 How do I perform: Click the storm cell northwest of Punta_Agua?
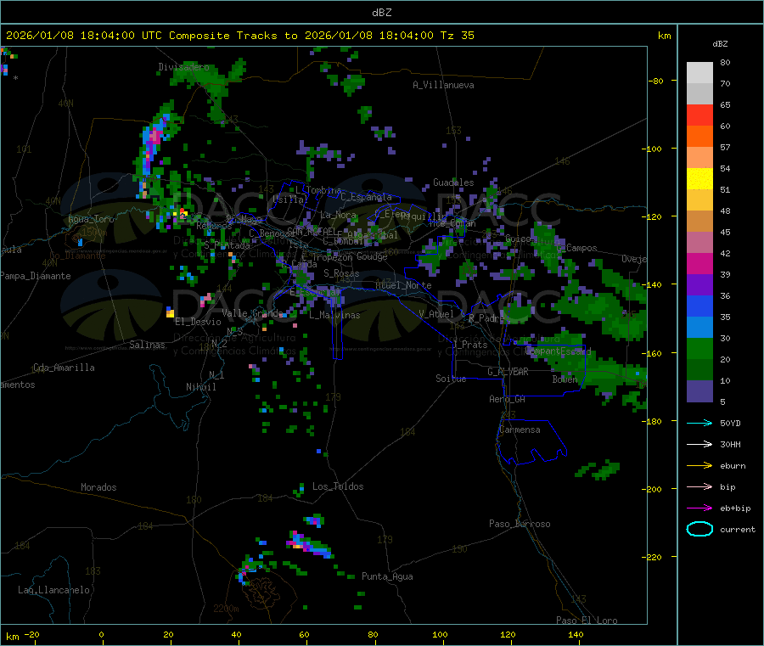[309, 545]
